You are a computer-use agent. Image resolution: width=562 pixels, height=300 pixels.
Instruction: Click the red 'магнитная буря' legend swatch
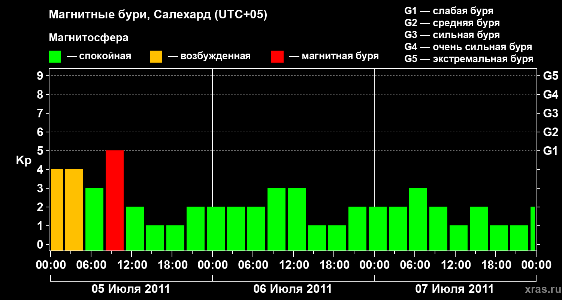(x=278, y=57)
